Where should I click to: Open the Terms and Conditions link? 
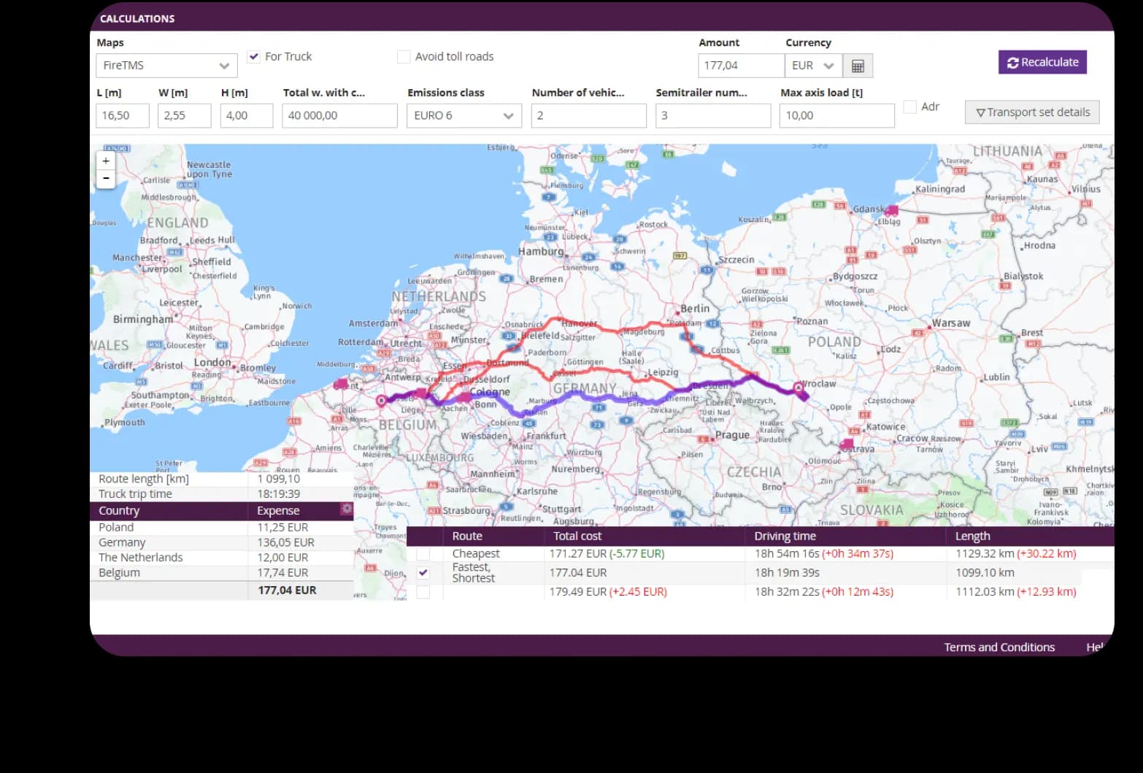(x=998, y=647)
